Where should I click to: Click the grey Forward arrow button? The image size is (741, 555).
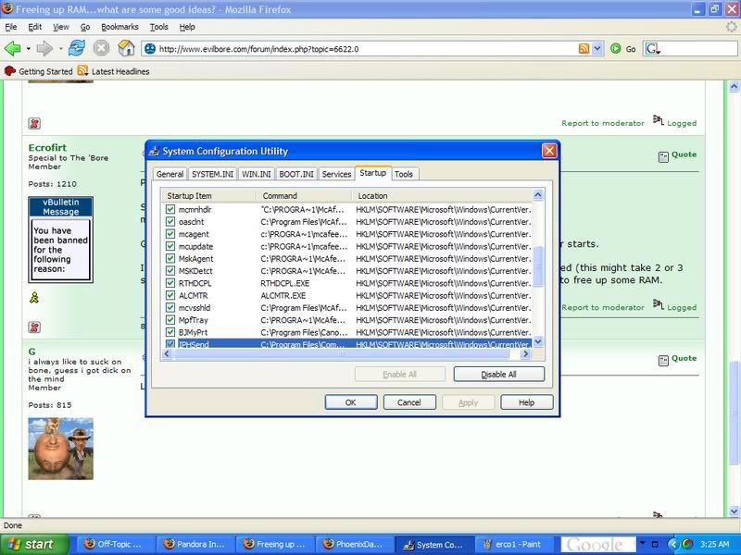[44, 49]
